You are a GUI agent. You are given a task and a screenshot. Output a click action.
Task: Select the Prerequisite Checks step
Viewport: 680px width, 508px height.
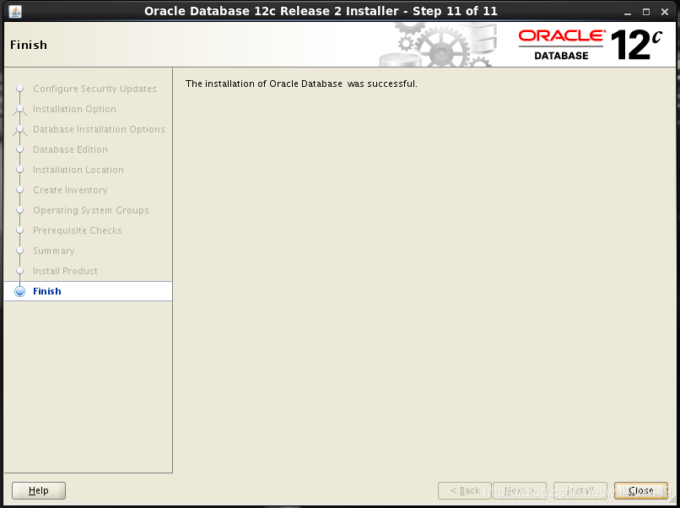pyautogui.click(x=77, y=230)
